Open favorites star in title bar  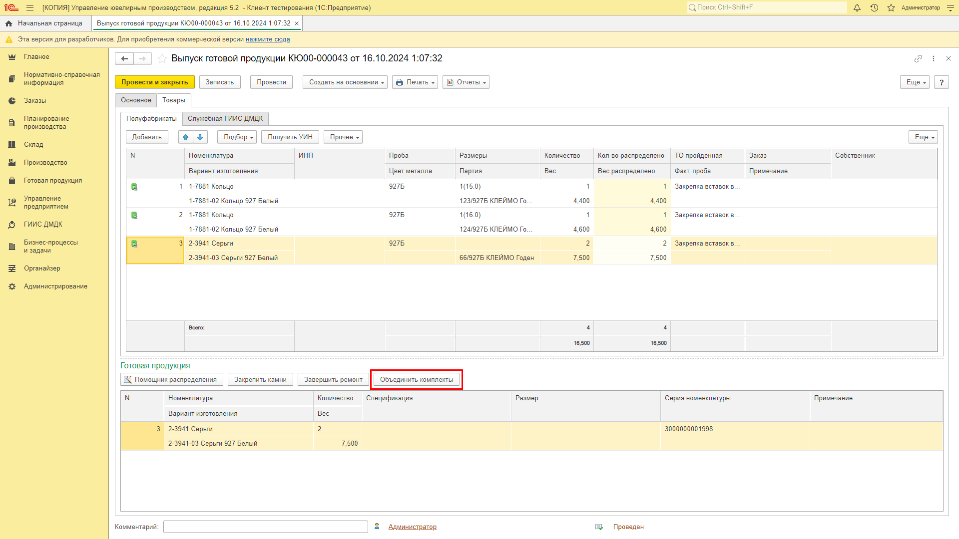click(x=891, y=7)
